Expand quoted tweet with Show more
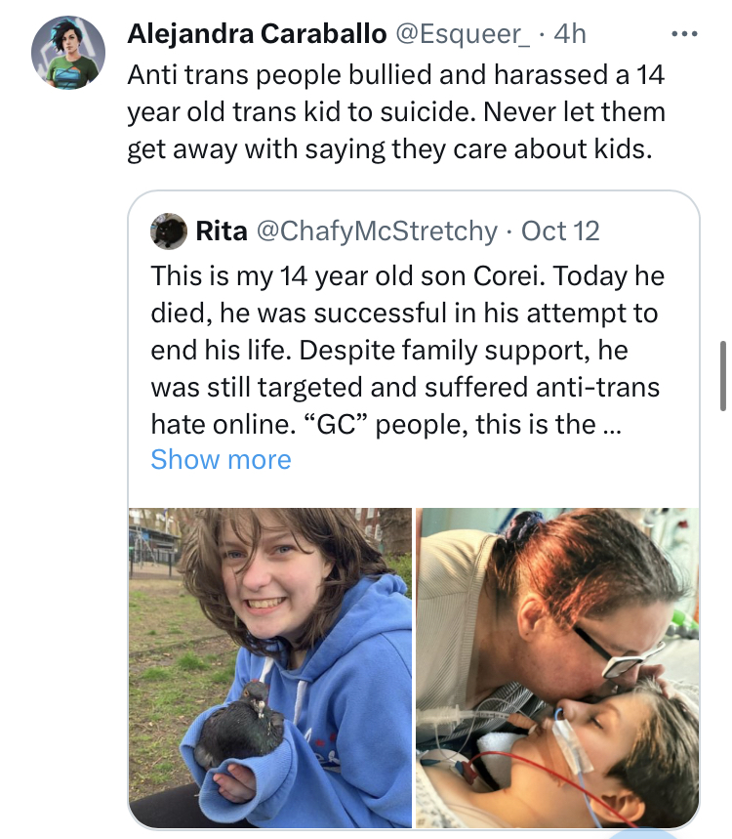The height and width of the screenshot is (839, 732). coord(221,459)
